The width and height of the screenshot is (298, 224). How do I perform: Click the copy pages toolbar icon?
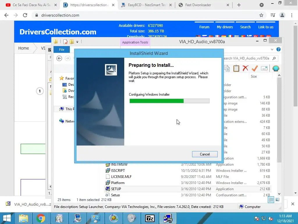coord(227,68)
